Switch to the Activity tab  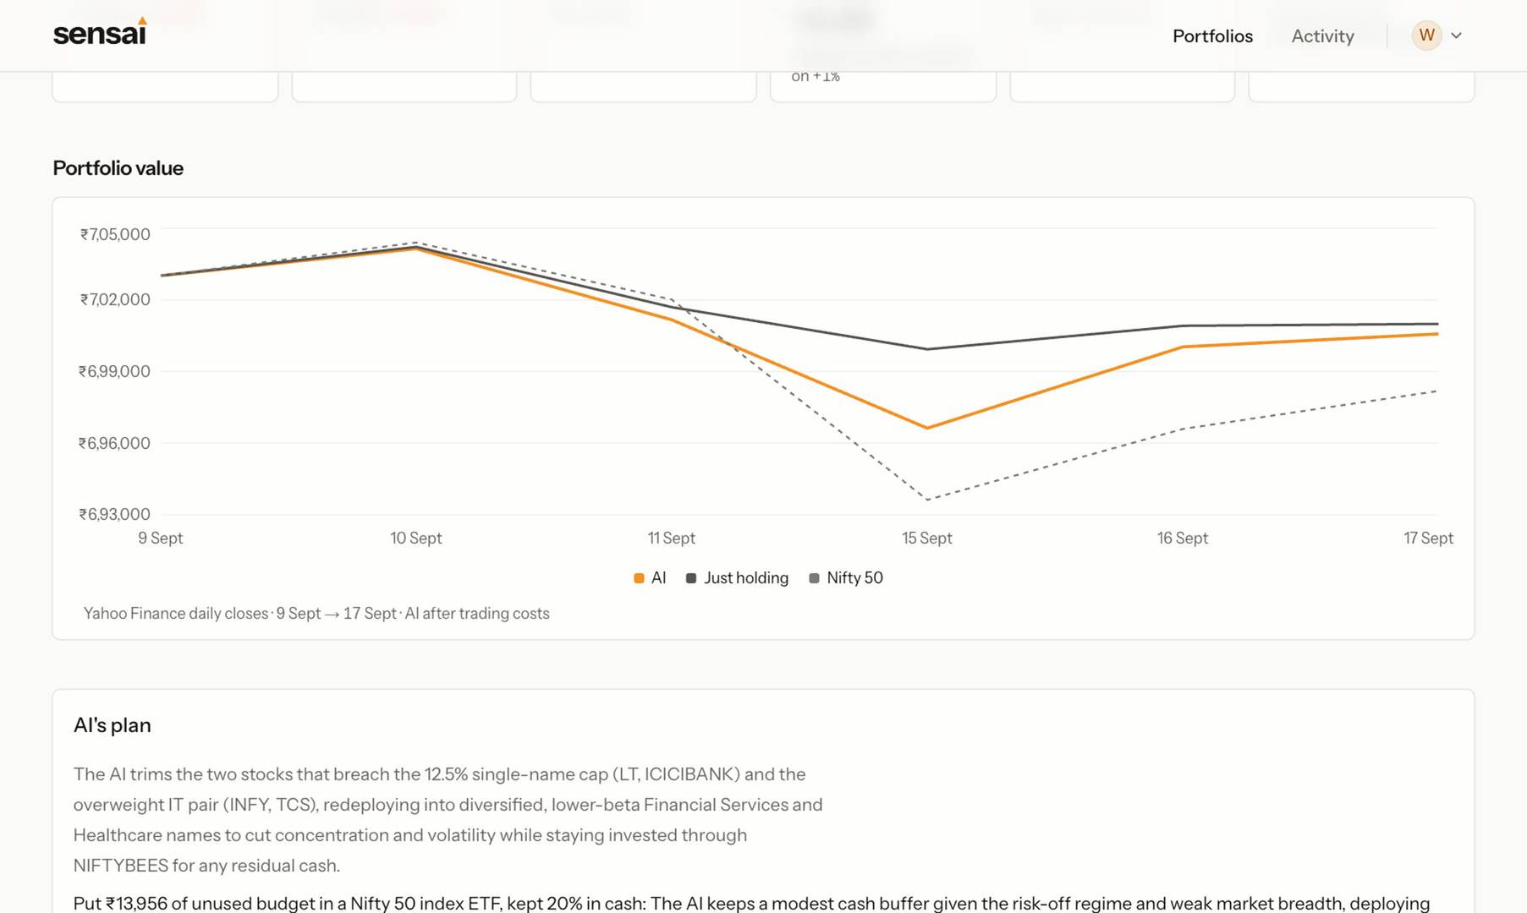click(x=1322, y=36)
